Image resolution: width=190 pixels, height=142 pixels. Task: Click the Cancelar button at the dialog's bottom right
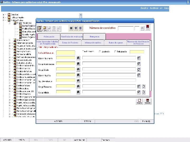coord(148,101)
